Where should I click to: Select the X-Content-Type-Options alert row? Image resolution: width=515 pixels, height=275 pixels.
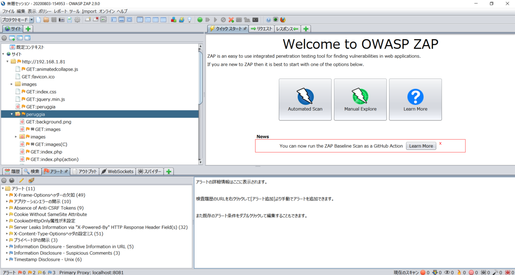pos(58,233)
